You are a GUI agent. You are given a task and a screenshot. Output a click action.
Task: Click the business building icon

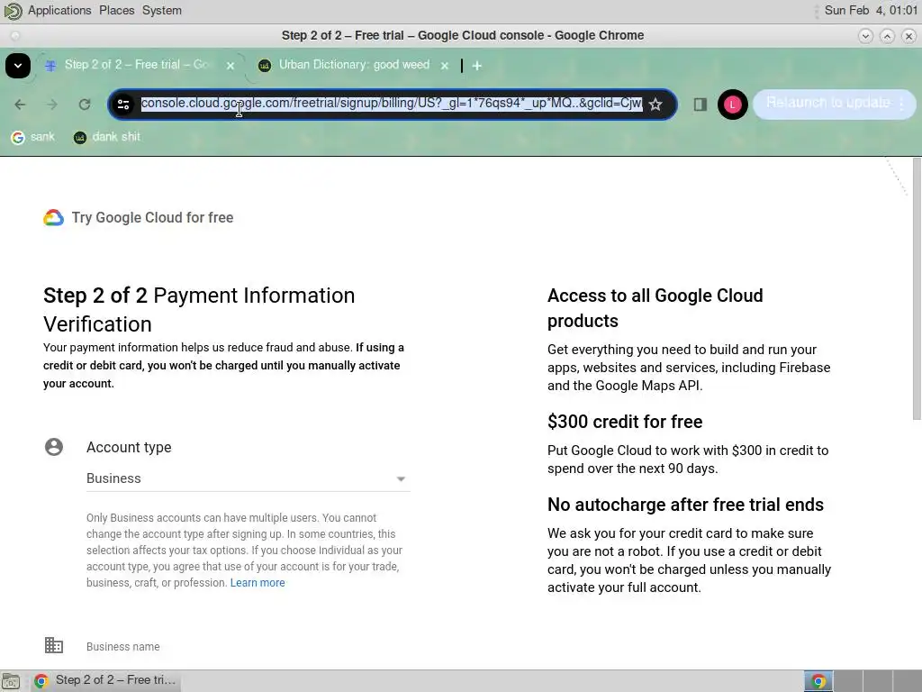click(54, 645)
